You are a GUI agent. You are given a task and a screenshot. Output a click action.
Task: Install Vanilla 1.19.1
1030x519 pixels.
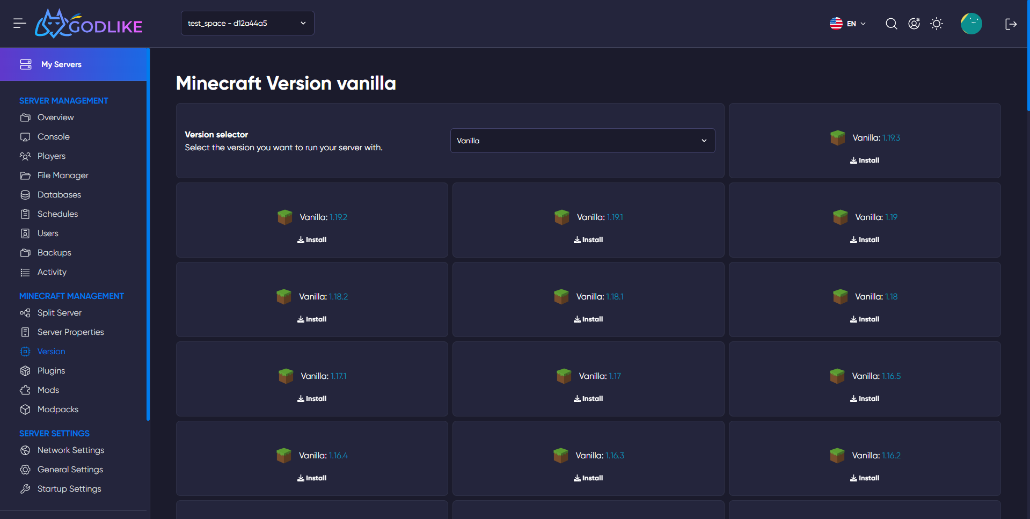pyautogui.click(x=588, y=240)
